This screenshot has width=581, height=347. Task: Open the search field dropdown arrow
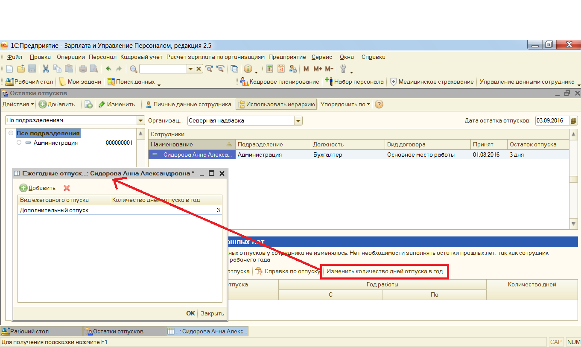(191, 69)
